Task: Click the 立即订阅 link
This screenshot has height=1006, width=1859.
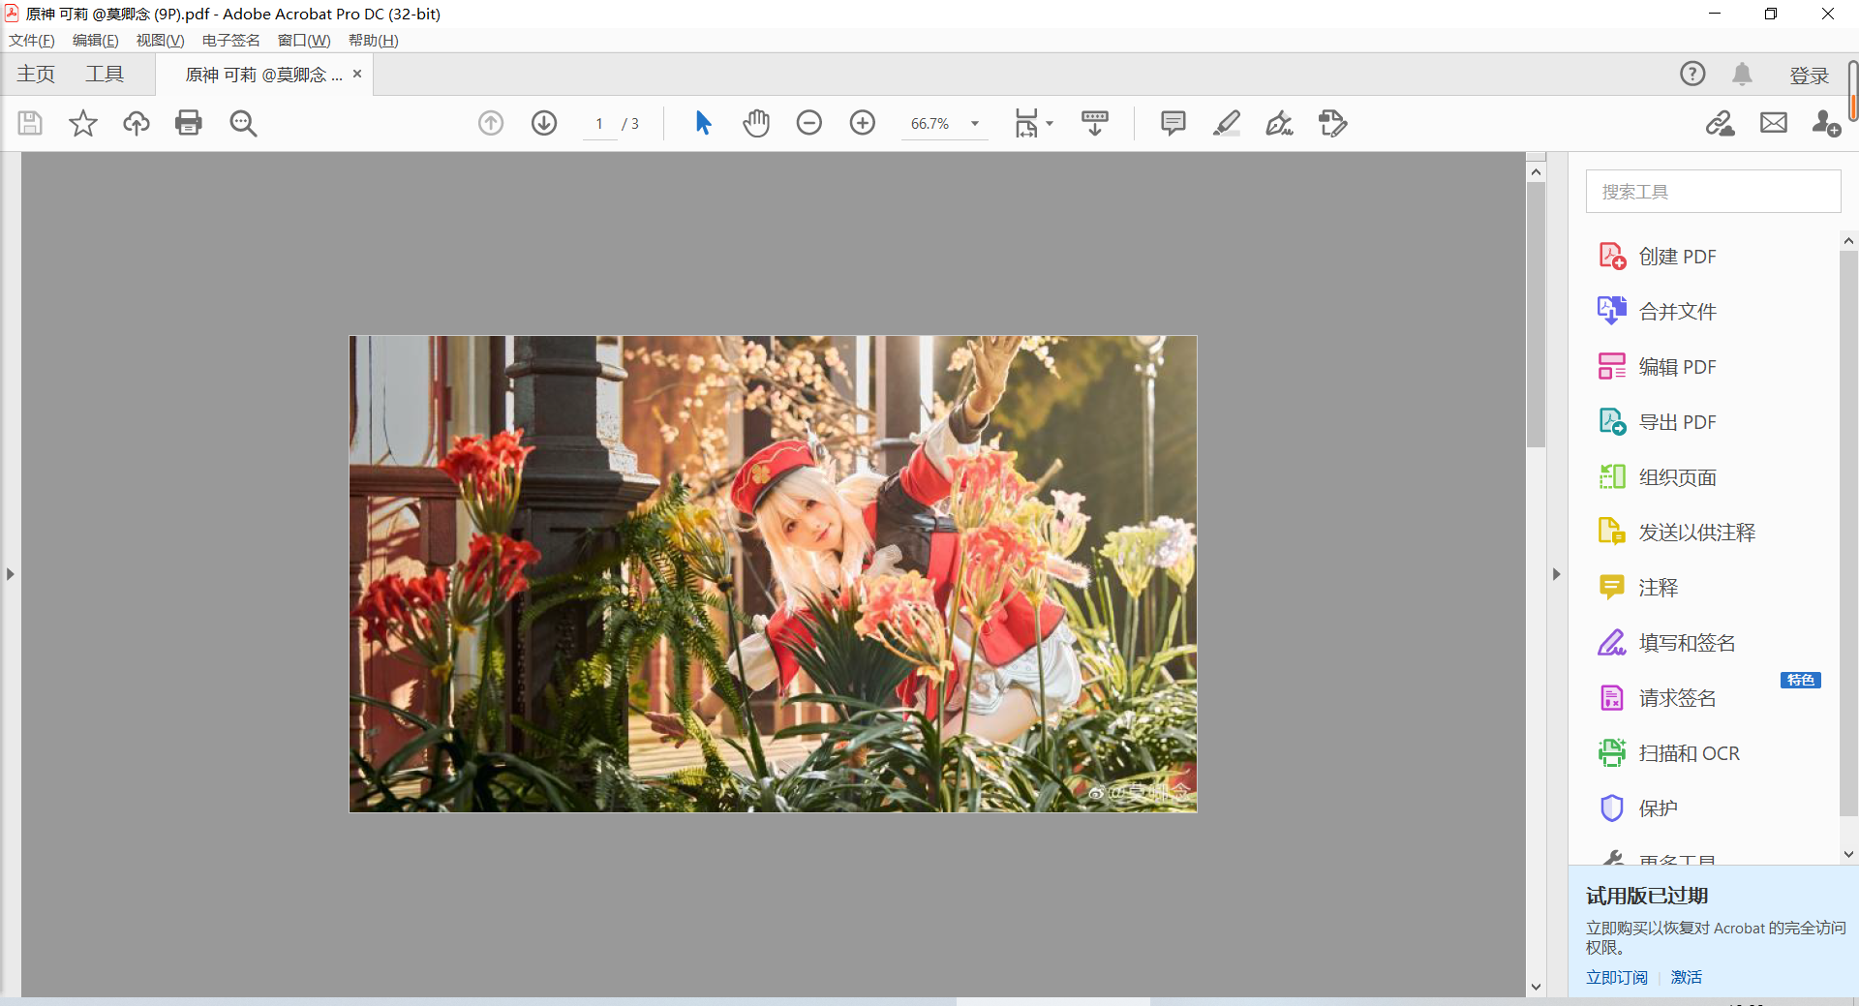Action: click(x=1617, y=977)
